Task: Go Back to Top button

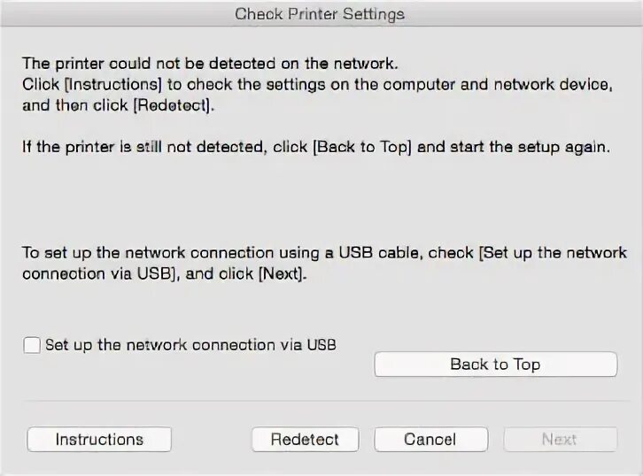Action: point(495,365)
